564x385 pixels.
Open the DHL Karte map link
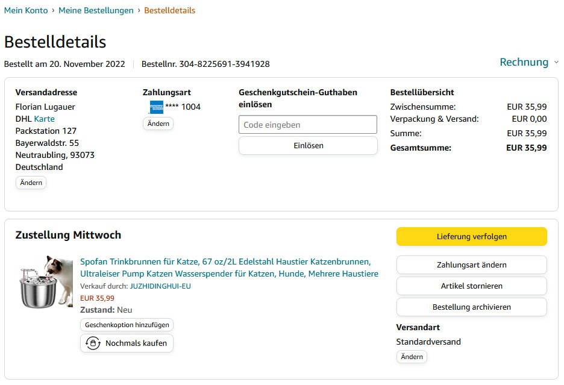44,119
